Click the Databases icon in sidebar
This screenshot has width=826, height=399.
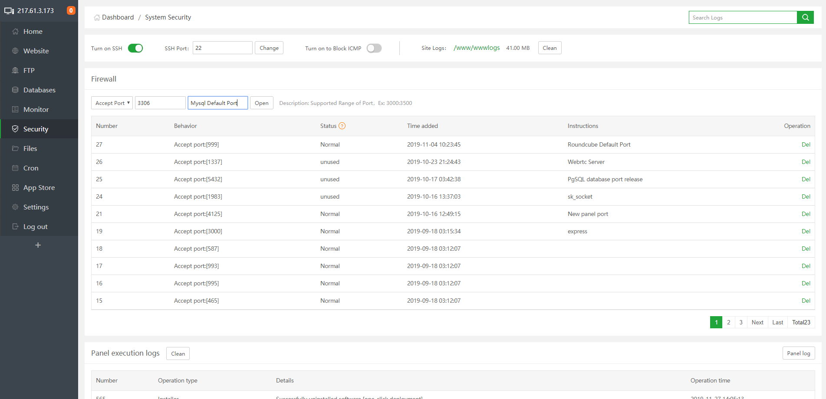point(15,90)
